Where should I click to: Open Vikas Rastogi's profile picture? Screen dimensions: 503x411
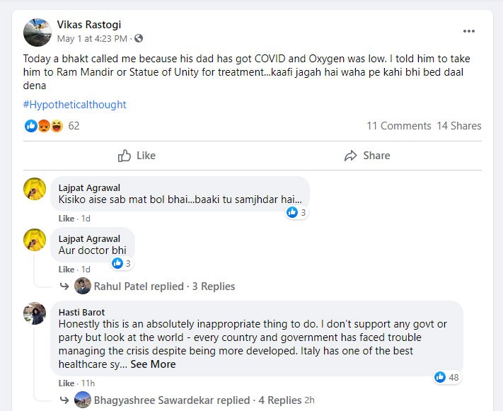tap(37, 33)
